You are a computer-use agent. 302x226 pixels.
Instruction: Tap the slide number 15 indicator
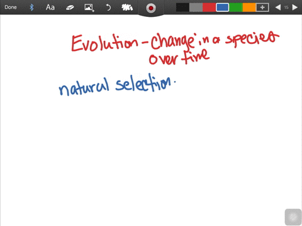pos(286,8)
